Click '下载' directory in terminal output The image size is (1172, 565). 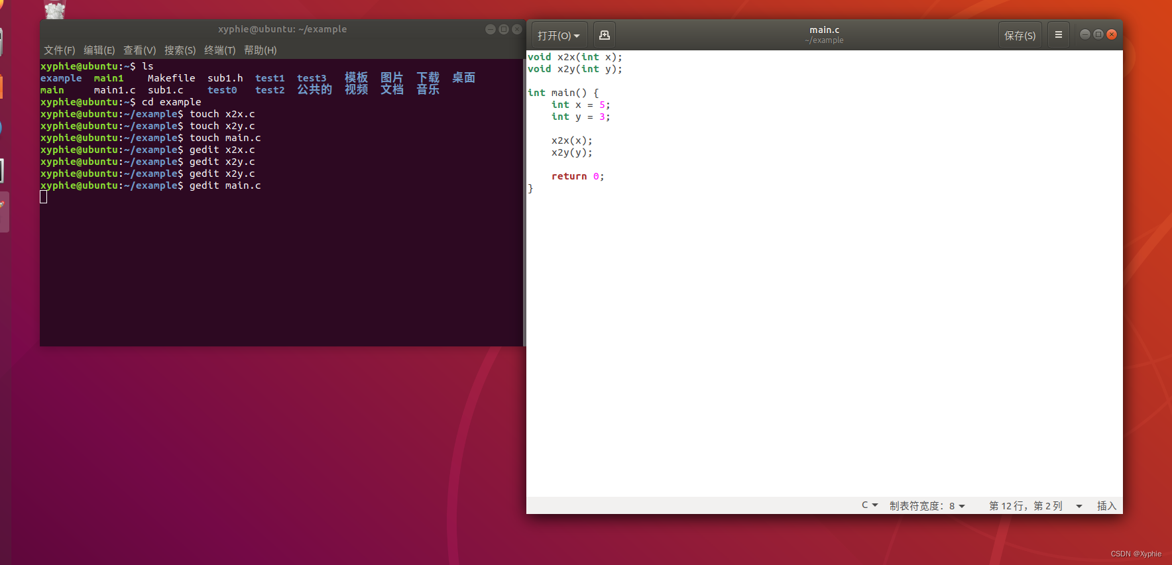pos(428,78)
